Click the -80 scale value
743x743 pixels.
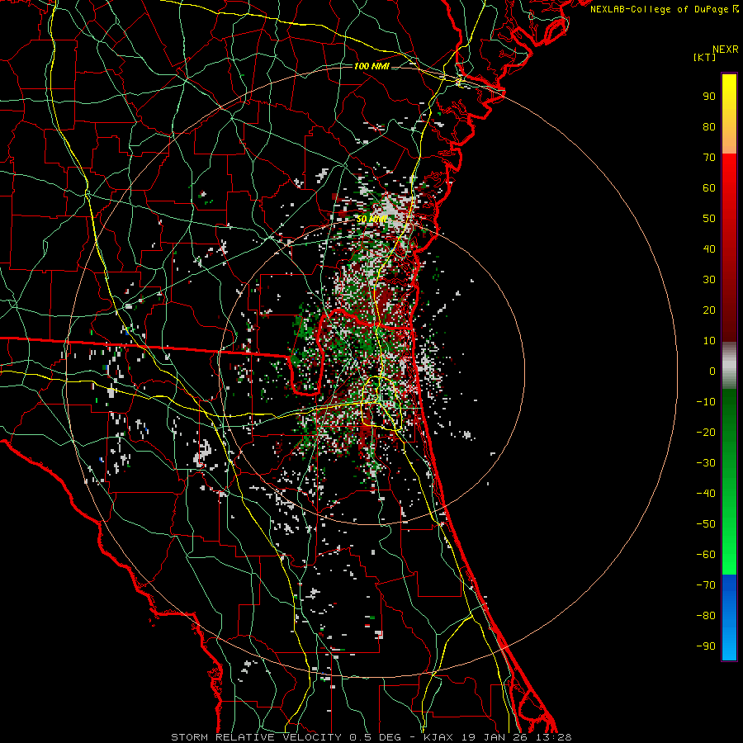click(706, 616)
